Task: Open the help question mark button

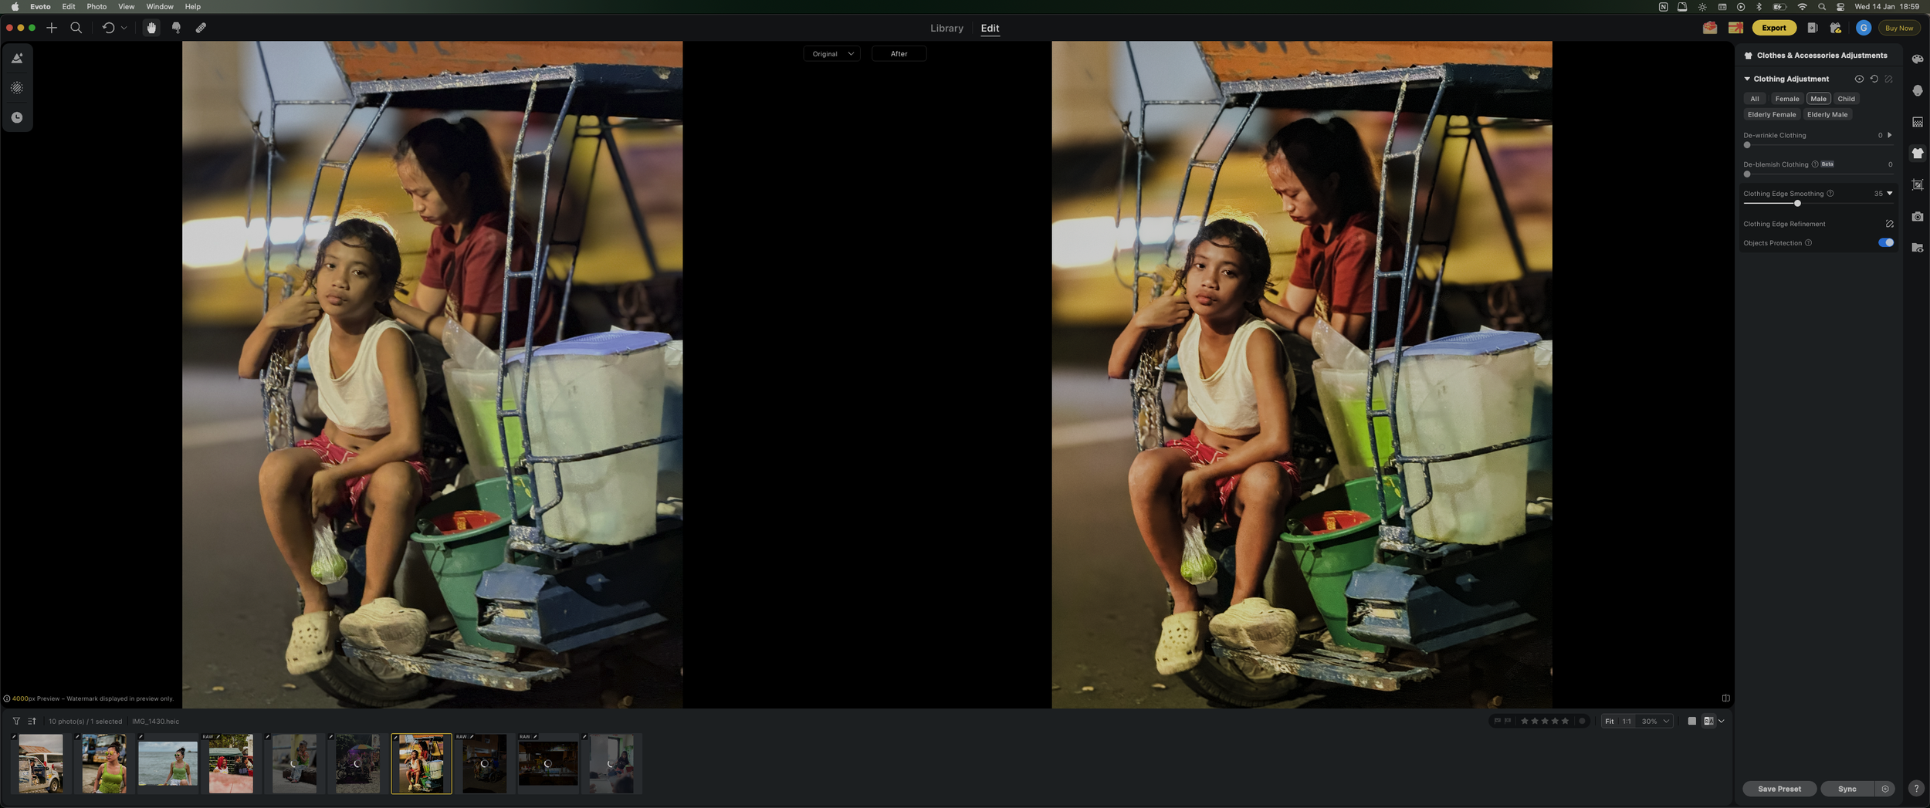Action: pos(1915,789)
